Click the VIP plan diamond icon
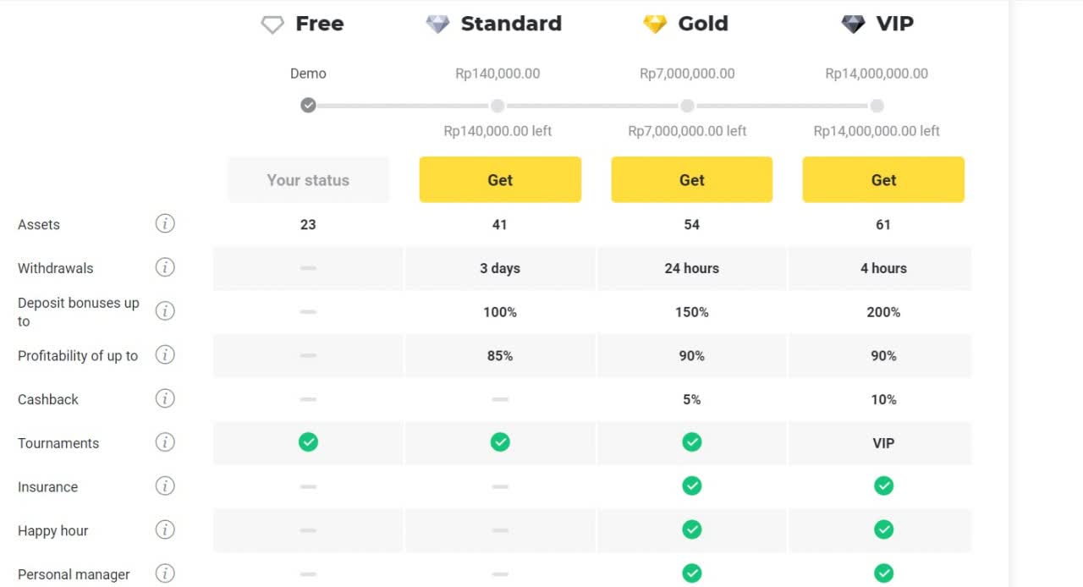1083x587 pixels. [852, 24]
